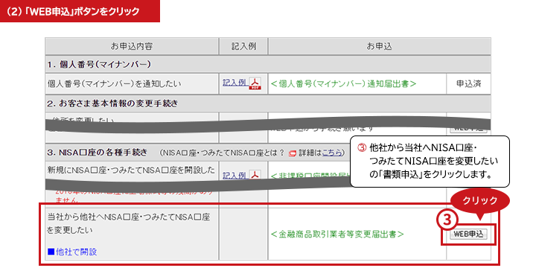Image resolution: width=536 pixels, height=268 pixels.
Task: Select the 個人番号(マイナンバー)通知届出書 green text
Action: (343, 83)
